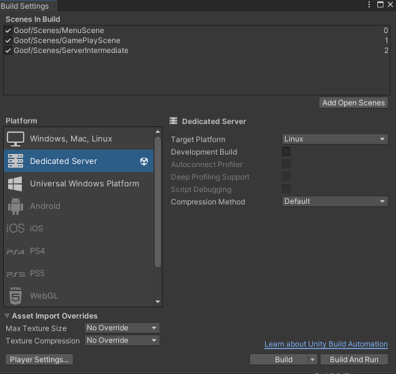
Task: Toggle the GamePlayScene scene checkbox
Action: (8, 40)
